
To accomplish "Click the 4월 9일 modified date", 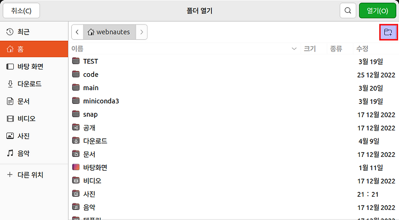I will pos(369,141).
